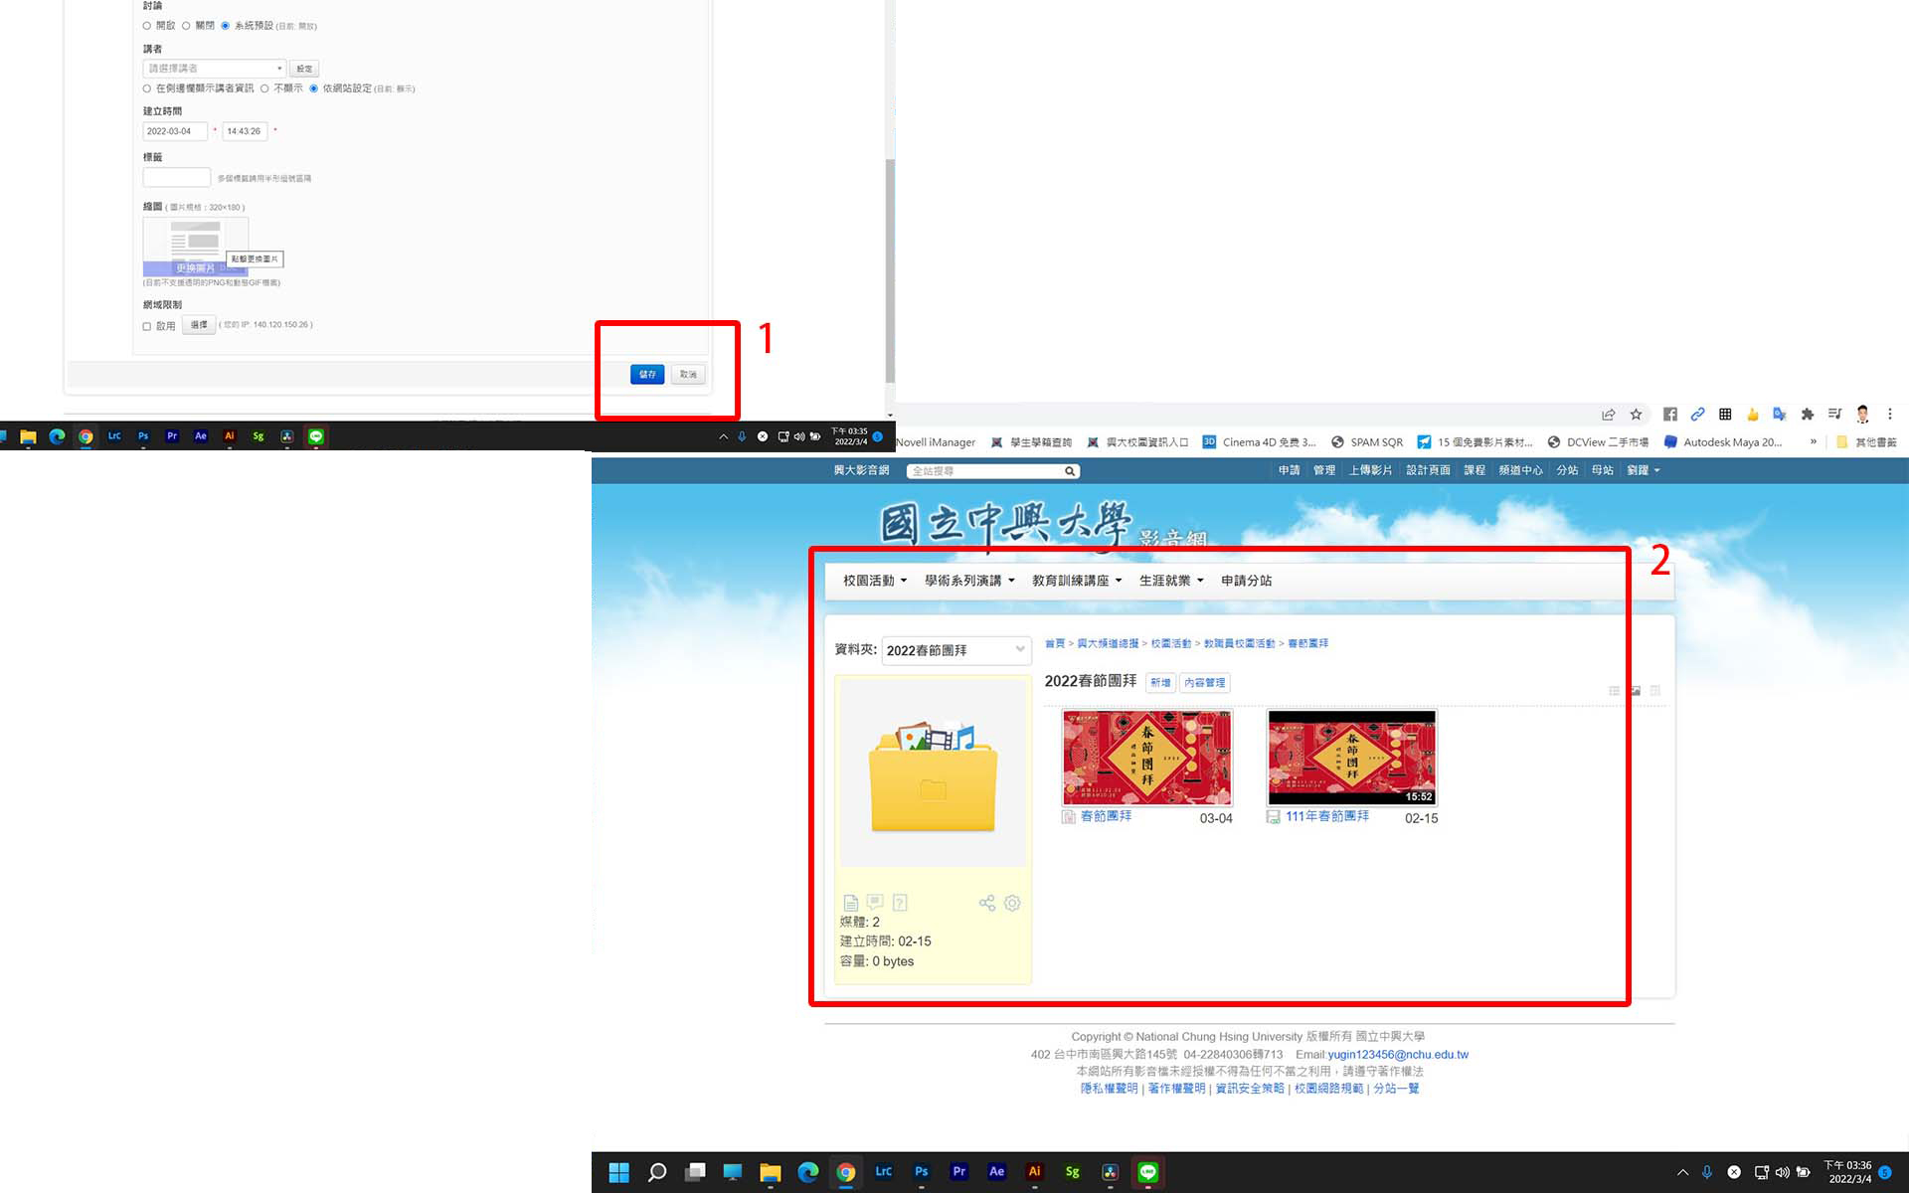
Task: Expand the 學術系列演講 navigation menu
Action: (968, 581)
